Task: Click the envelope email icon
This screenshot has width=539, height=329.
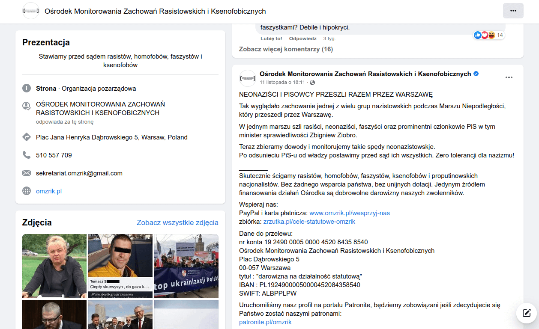Action: pyautogui.click(x=27, y=173)
